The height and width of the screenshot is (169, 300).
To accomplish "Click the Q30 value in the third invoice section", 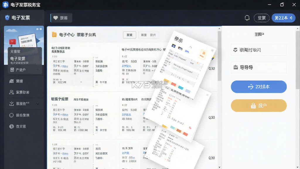I will coord(212,158).
